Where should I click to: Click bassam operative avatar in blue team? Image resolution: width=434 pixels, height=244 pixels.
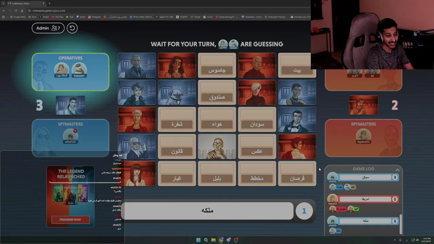click(x=79, y=70)
